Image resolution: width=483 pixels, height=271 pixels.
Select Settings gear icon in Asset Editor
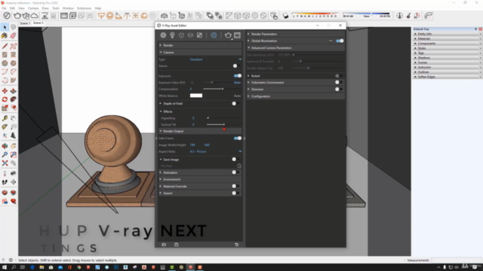click(x=214, y=35)
